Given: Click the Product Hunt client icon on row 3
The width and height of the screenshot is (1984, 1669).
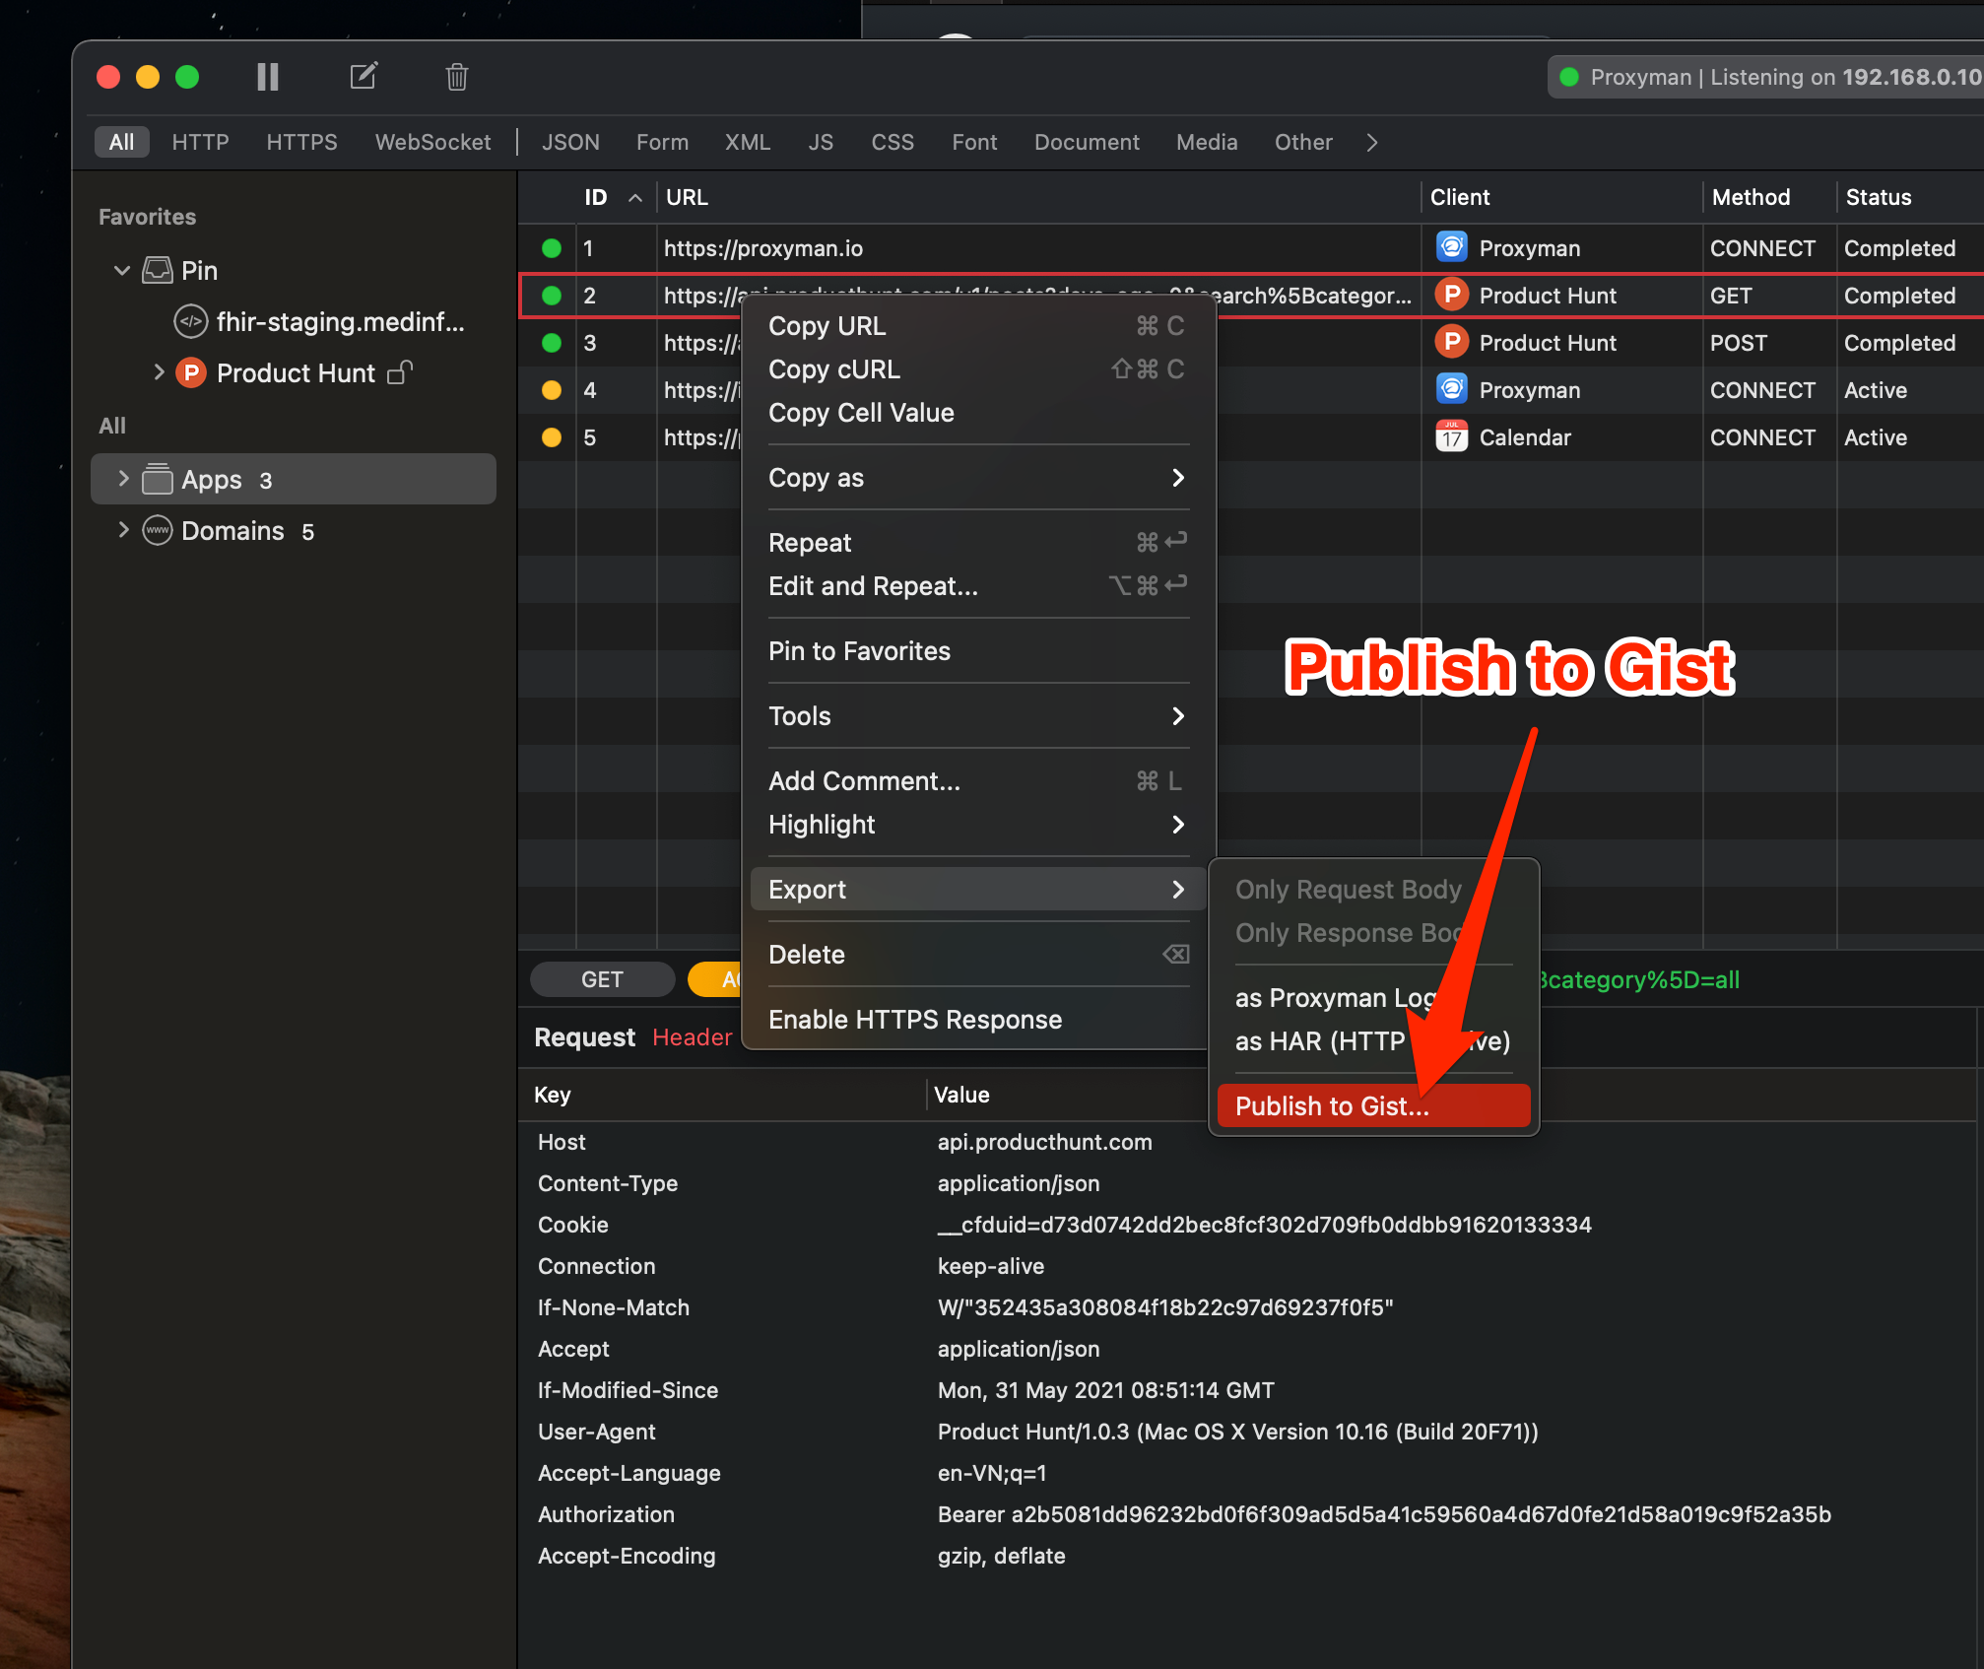Looking at the screenshot, I should [1450, 342].
